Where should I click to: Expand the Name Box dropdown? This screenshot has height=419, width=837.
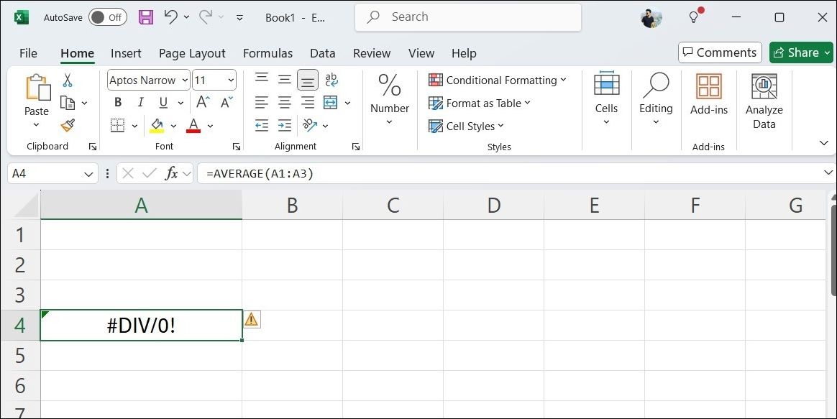click(x=88, y=174)
